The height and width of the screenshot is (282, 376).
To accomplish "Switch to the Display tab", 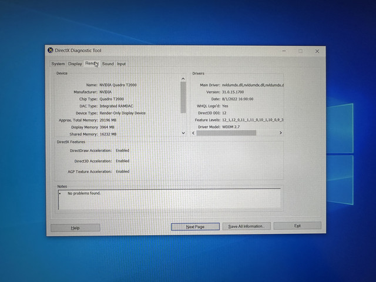I will tap(75, 64).
